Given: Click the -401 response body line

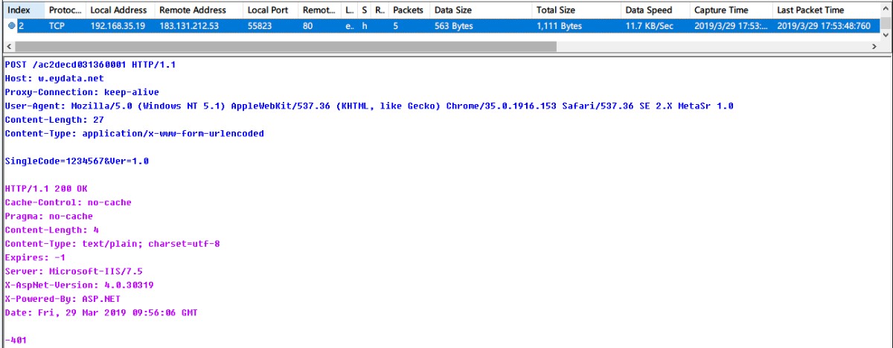Looking at the screenshot, I should [x=16, y=341].
